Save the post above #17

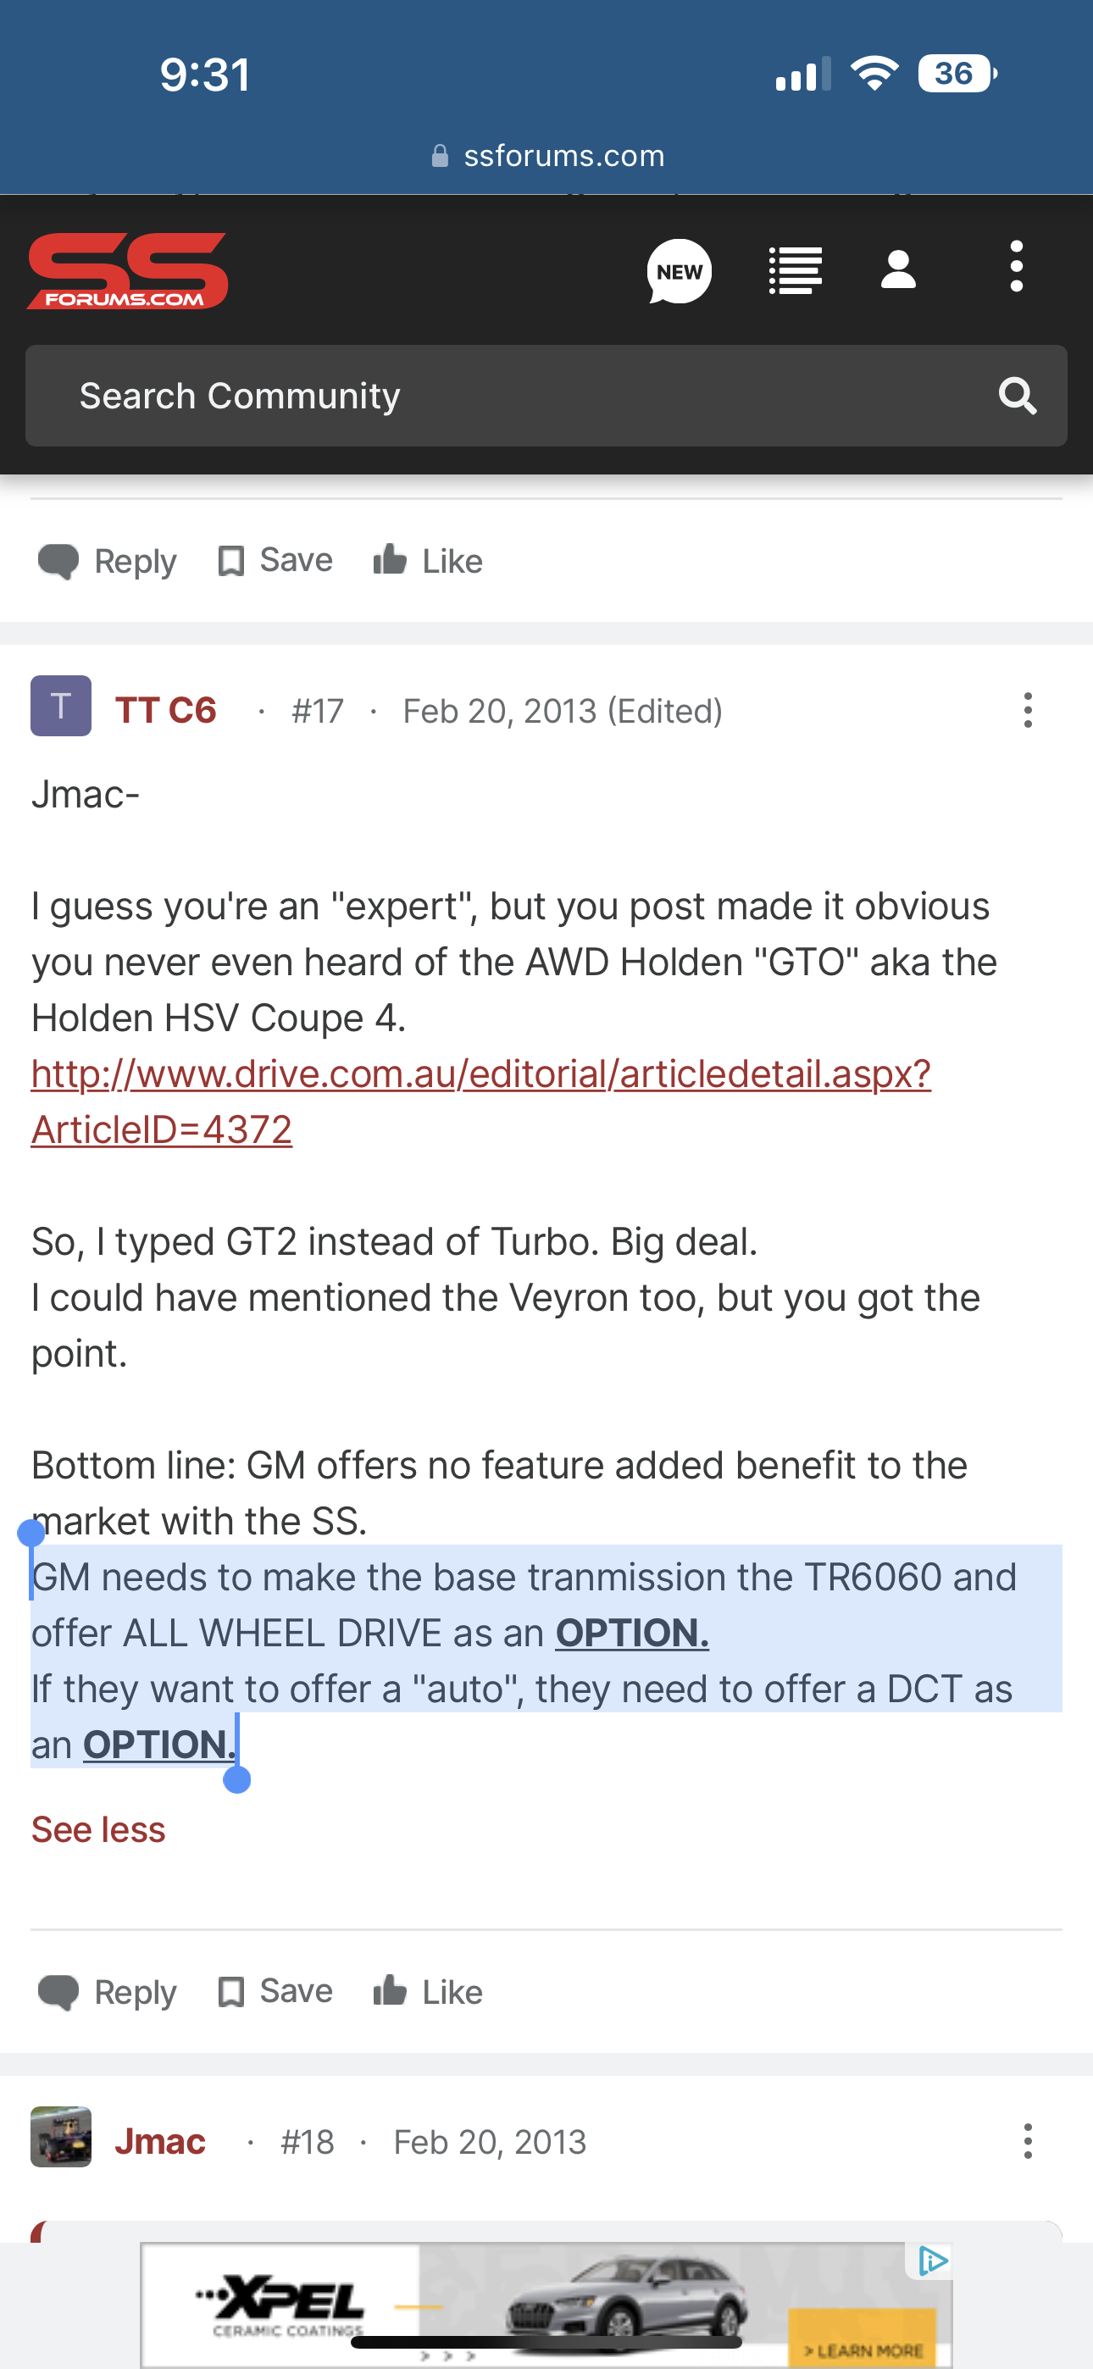pos(275,561)
